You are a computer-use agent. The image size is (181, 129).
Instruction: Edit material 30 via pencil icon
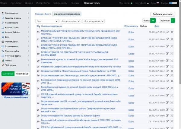point(167,53)
